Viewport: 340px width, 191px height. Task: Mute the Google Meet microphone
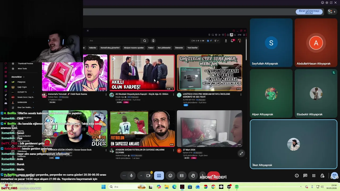tap(131, 176)
